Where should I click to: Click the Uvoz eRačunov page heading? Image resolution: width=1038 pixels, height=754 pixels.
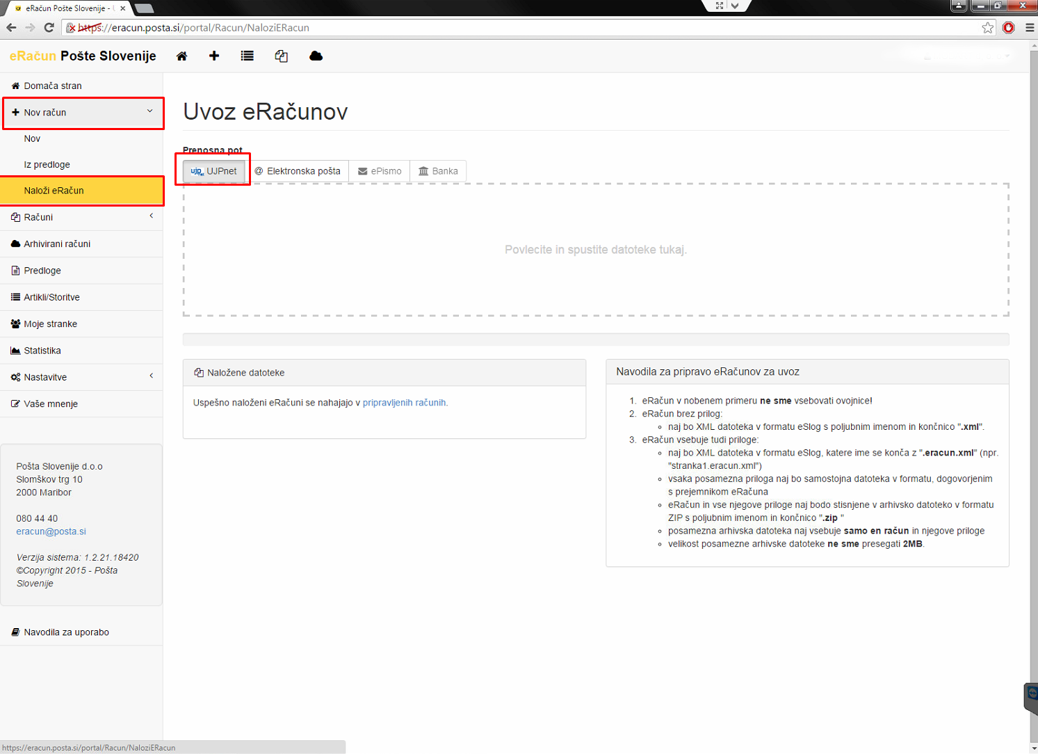point(266,112)
